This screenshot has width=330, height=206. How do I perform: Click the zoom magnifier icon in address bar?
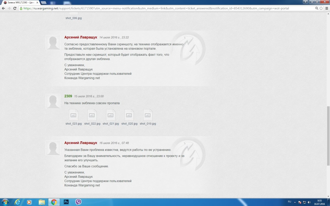click(316, 8)
